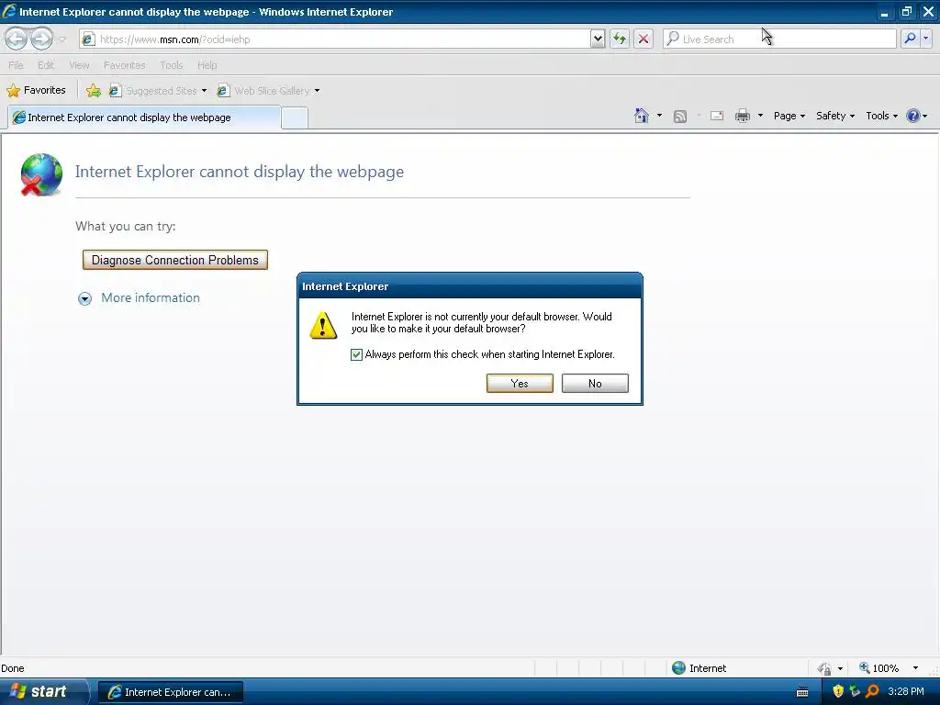The width and height of the screenshot is (940, 705).
Task: Open the File menu
Action: point(17,65)
